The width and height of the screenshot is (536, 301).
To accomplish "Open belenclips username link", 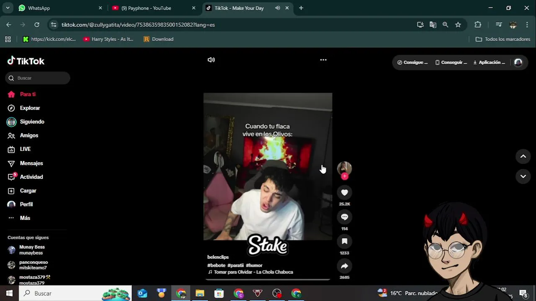I will click(218, 257).
